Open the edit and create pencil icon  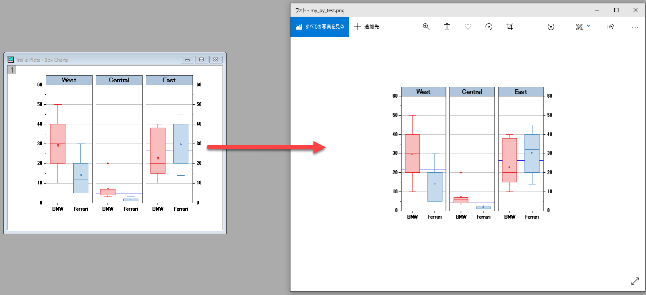tap(579, 27)
